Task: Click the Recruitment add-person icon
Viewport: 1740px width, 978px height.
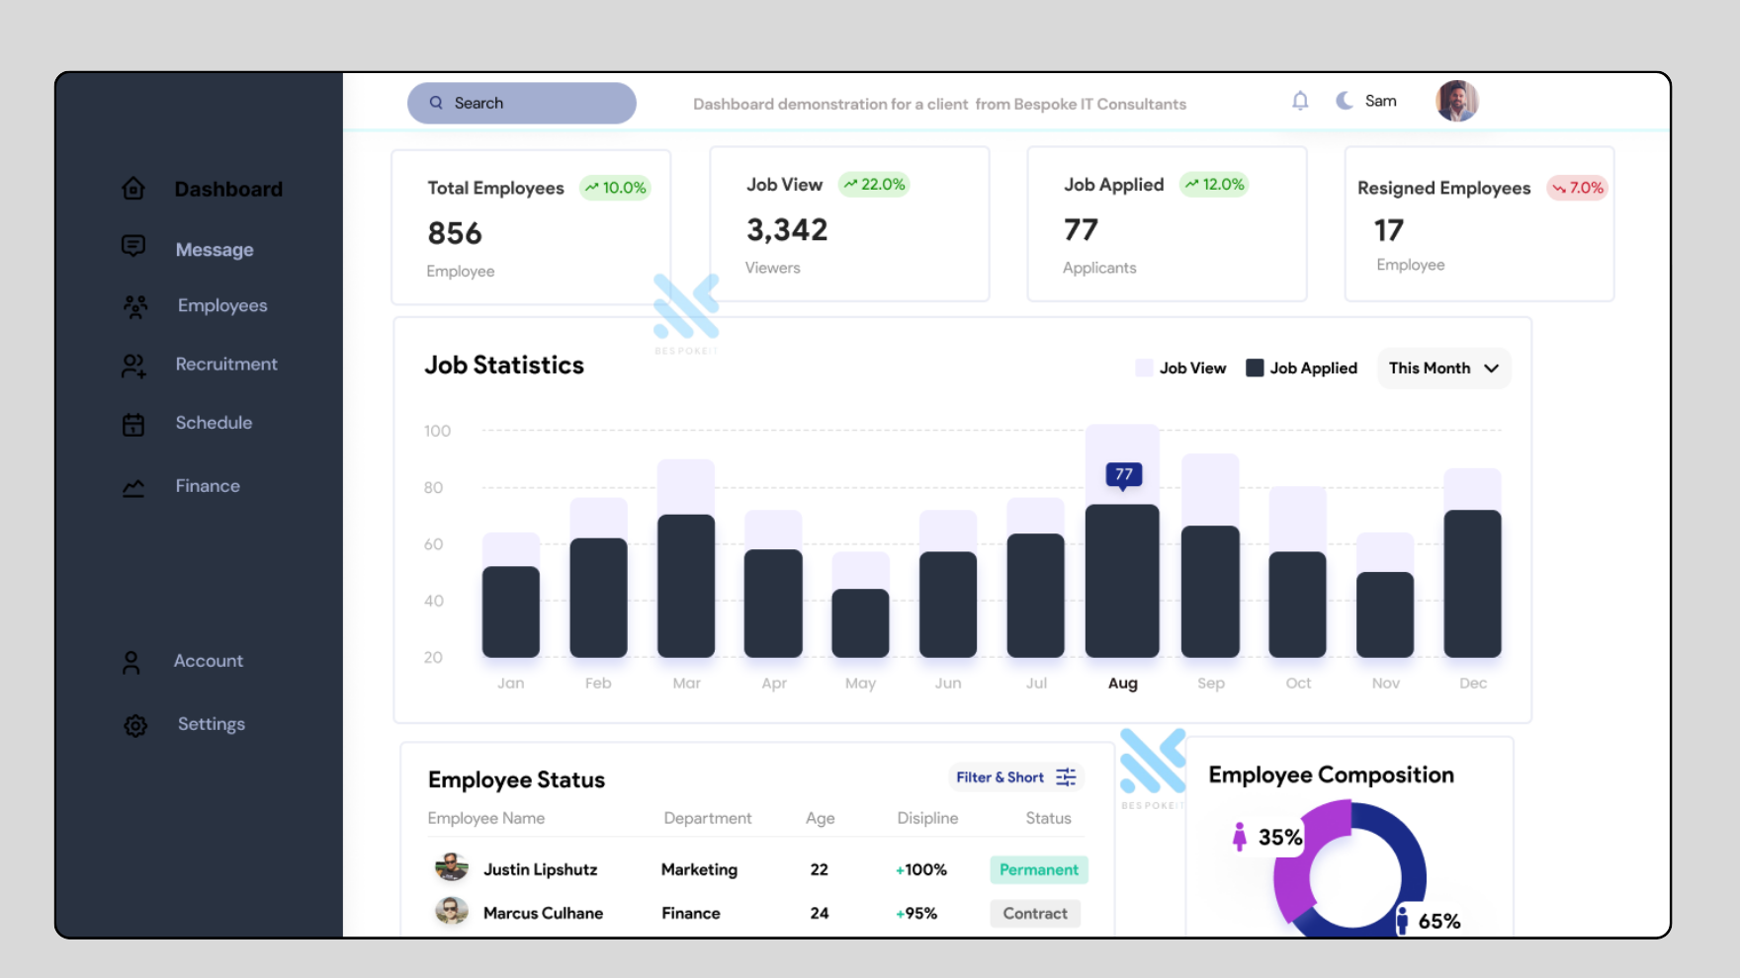Action: [x=133, y=366]
